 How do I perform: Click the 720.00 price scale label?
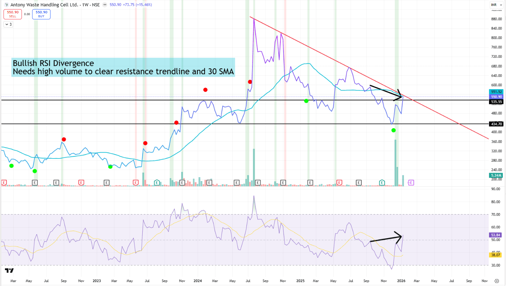496,57
